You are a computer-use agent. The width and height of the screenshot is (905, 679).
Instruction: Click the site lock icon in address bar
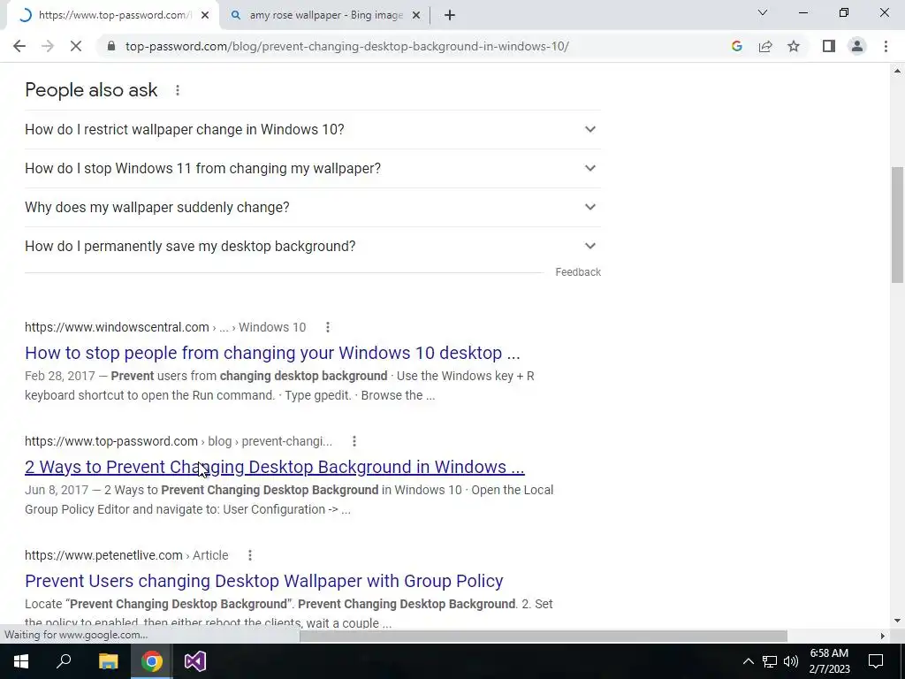[x=111, y=46]
